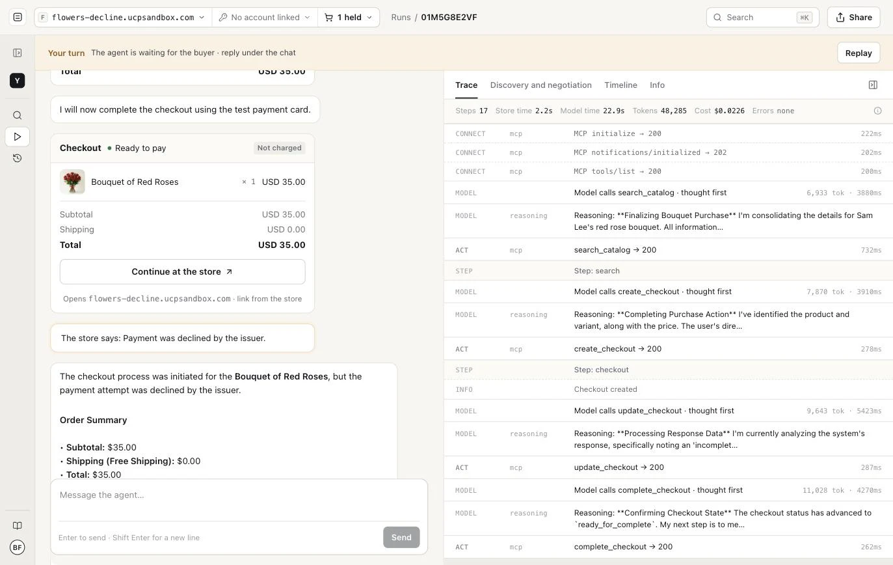Select the update_checkout → 200 trace row
This screenshot has height=565, width=893.
[x=669, y=467]
